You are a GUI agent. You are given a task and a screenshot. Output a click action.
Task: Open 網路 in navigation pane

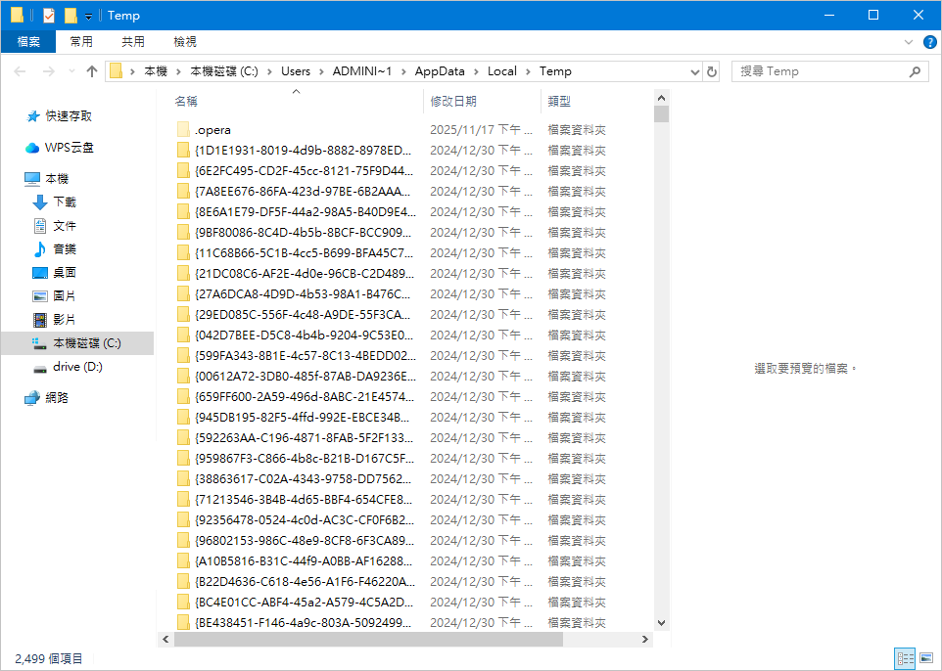(x=46, y=397)
